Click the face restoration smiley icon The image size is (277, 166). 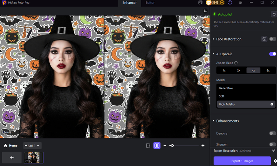click(x=264, y=39)
